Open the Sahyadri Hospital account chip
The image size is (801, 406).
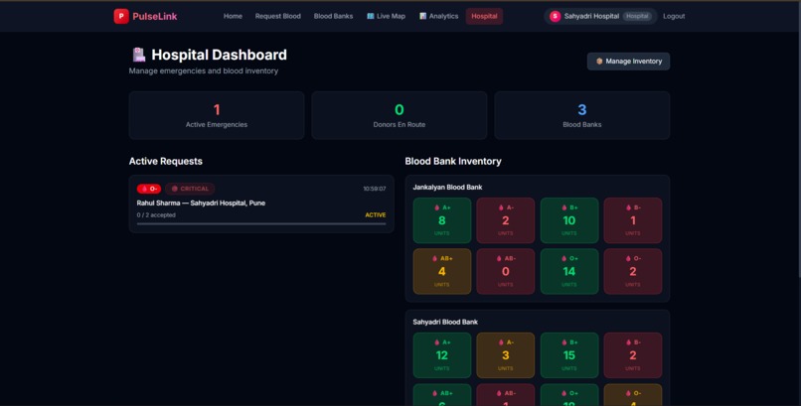tap(600, 16)
